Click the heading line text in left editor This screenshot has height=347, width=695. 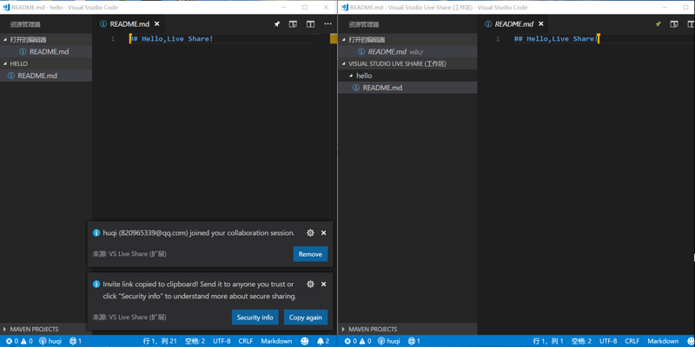tap(171, 39)
